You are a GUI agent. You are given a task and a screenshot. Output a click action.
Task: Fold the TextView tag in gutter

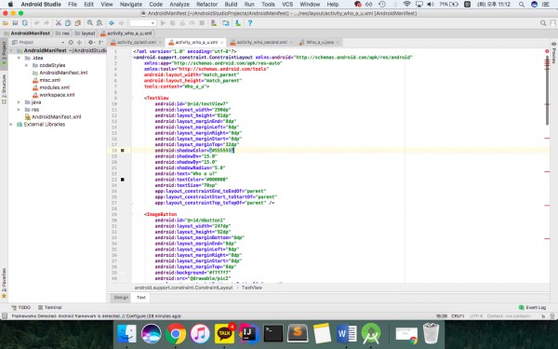[x=131, y=98]
